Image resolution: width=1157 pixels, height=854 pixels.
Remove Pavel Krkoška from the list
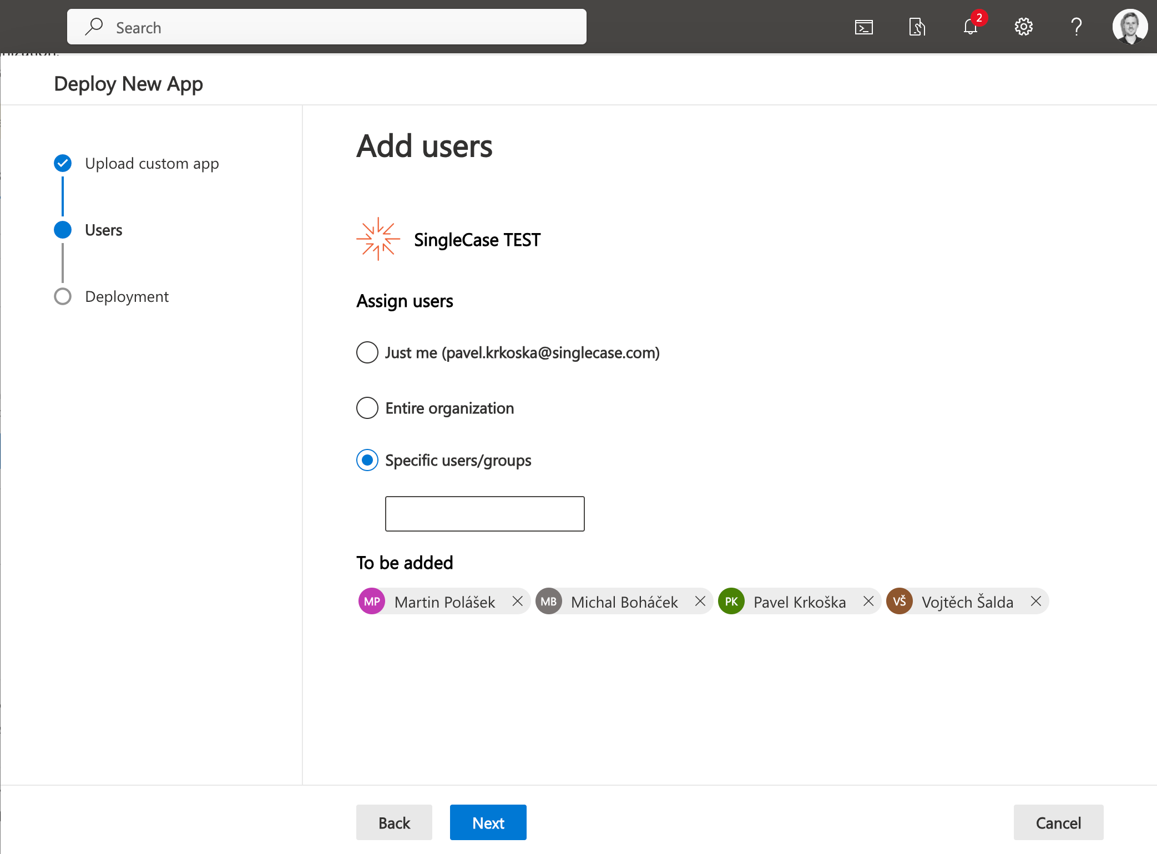[868, 602]
